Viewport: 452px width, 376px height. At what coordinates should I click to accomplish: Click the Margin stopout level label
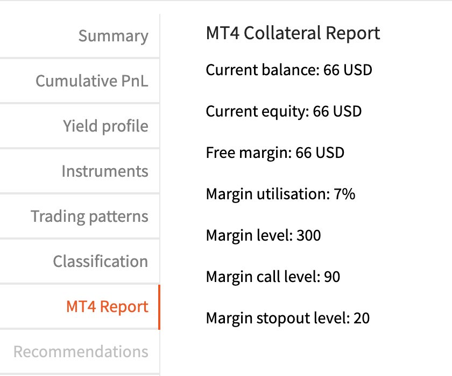(x=278, y=318)
